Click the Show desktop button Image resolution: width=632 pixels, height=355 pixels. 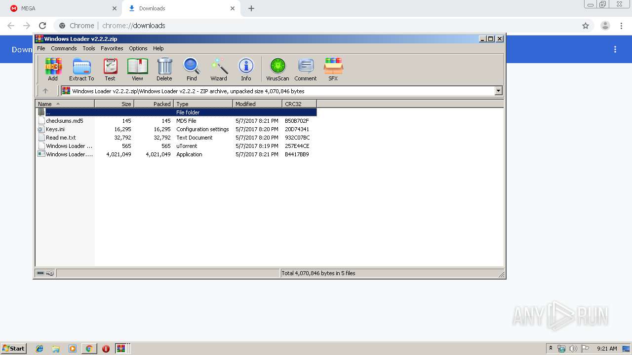tap(626, 349)
